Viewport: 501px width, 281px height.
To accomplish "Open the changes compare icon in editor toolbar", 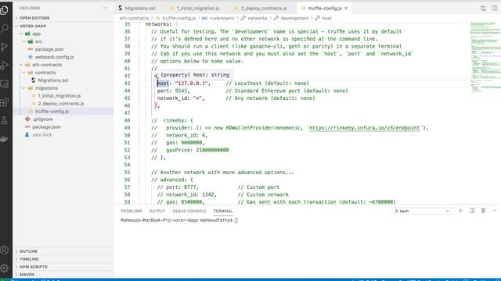I will click(483, 9).
